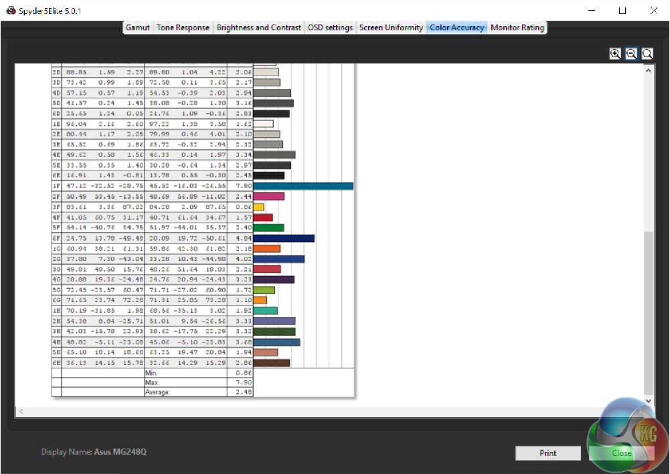Click the value 47.12 in row 1F
The height and width of the screenshot is (474, 670).
76,186
